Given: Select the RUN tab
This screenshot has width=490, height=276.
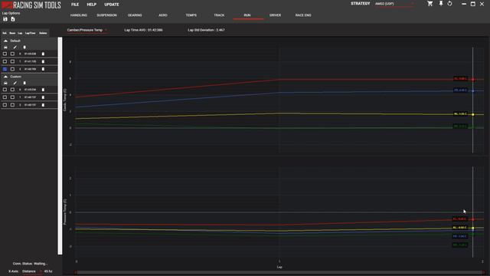Looking at the screenshot, I should click(247, 15).
